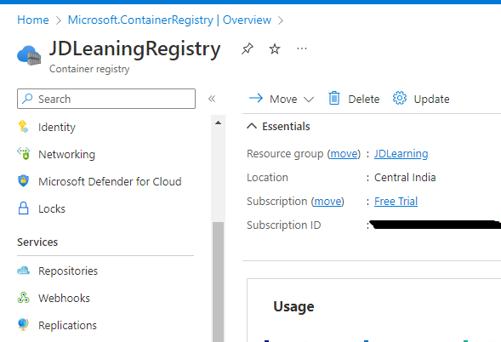Screen dimensions: 501x342
Task: Open the more options ellipsis menu
Action: (302, 48)
